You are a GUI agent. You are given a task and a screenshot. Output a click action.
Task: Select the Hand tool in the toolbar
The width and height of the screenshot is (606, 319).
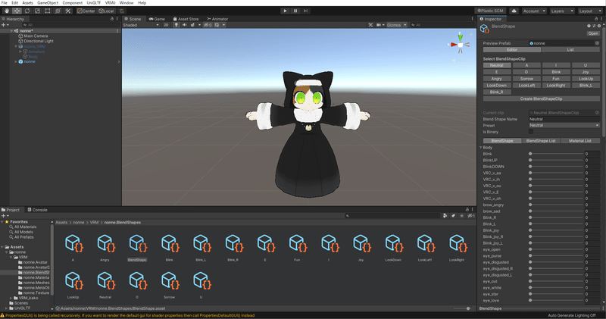[x=7, y=11]
